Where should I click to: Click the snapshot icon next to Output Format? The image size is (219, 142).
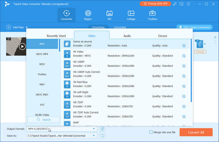click(x=102, y=129)
